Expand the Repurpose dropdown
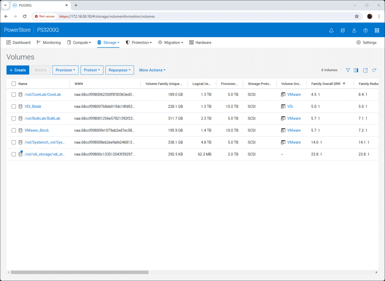This screenshot has width=385, height=281. pos(120,70)
